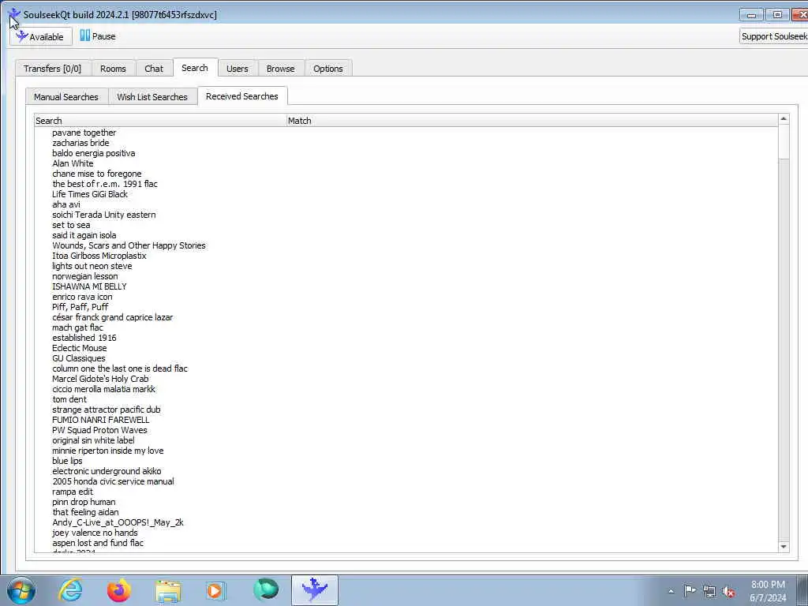
Task: Open the Users tab
Action: (237, 69)
